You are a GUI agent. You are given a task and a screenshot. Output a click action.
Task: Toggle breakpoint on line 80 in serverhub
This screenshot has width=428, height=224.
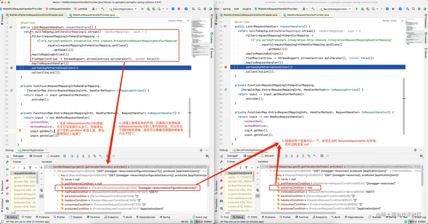coord(226,67)
